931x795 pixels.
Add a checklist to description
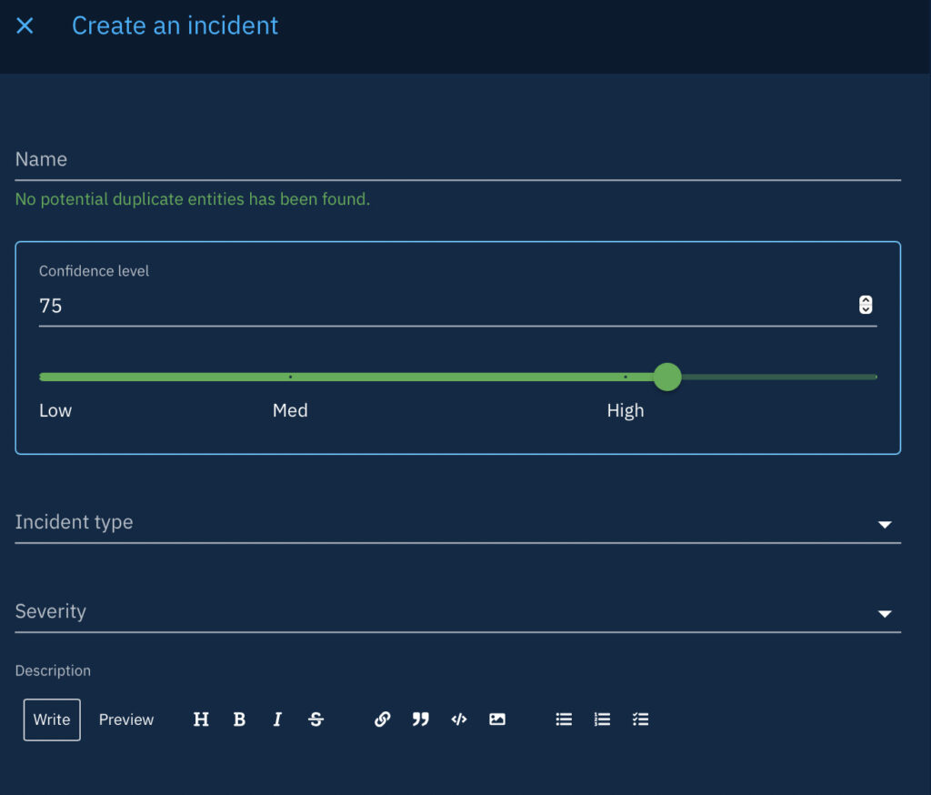[x=640, y=720]
